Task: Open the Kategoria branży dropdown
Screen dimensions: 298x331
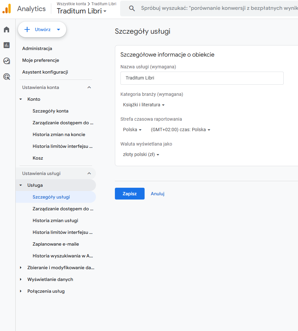Action: tap(144, 105)
